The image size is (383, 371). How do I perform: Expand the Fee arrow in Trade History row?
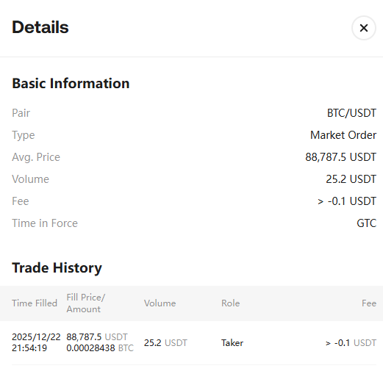click(328, 343)
